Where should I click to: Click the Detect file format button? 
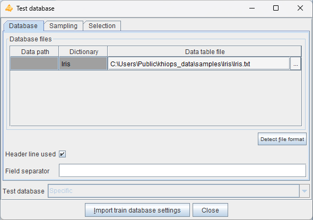click(282, 139)
